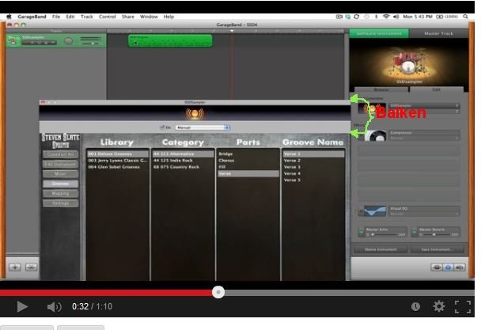The width and height of the screenshot is (481, 330).
Task: Switch to the Software Instrument tab
Action: pos(379,33)
